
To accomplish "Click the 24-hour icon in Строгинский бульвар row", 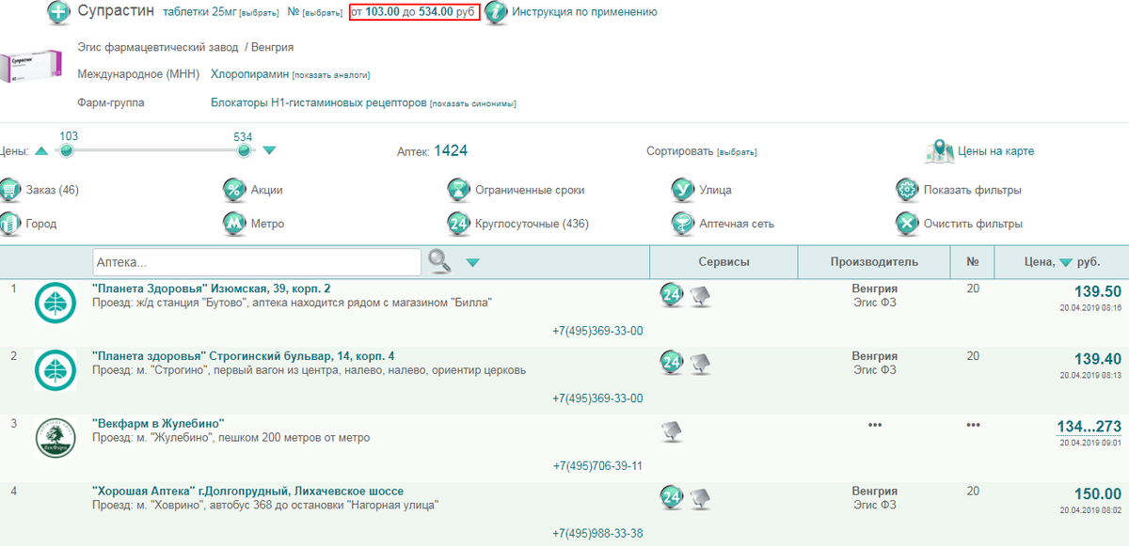I will tap(671, 362).
